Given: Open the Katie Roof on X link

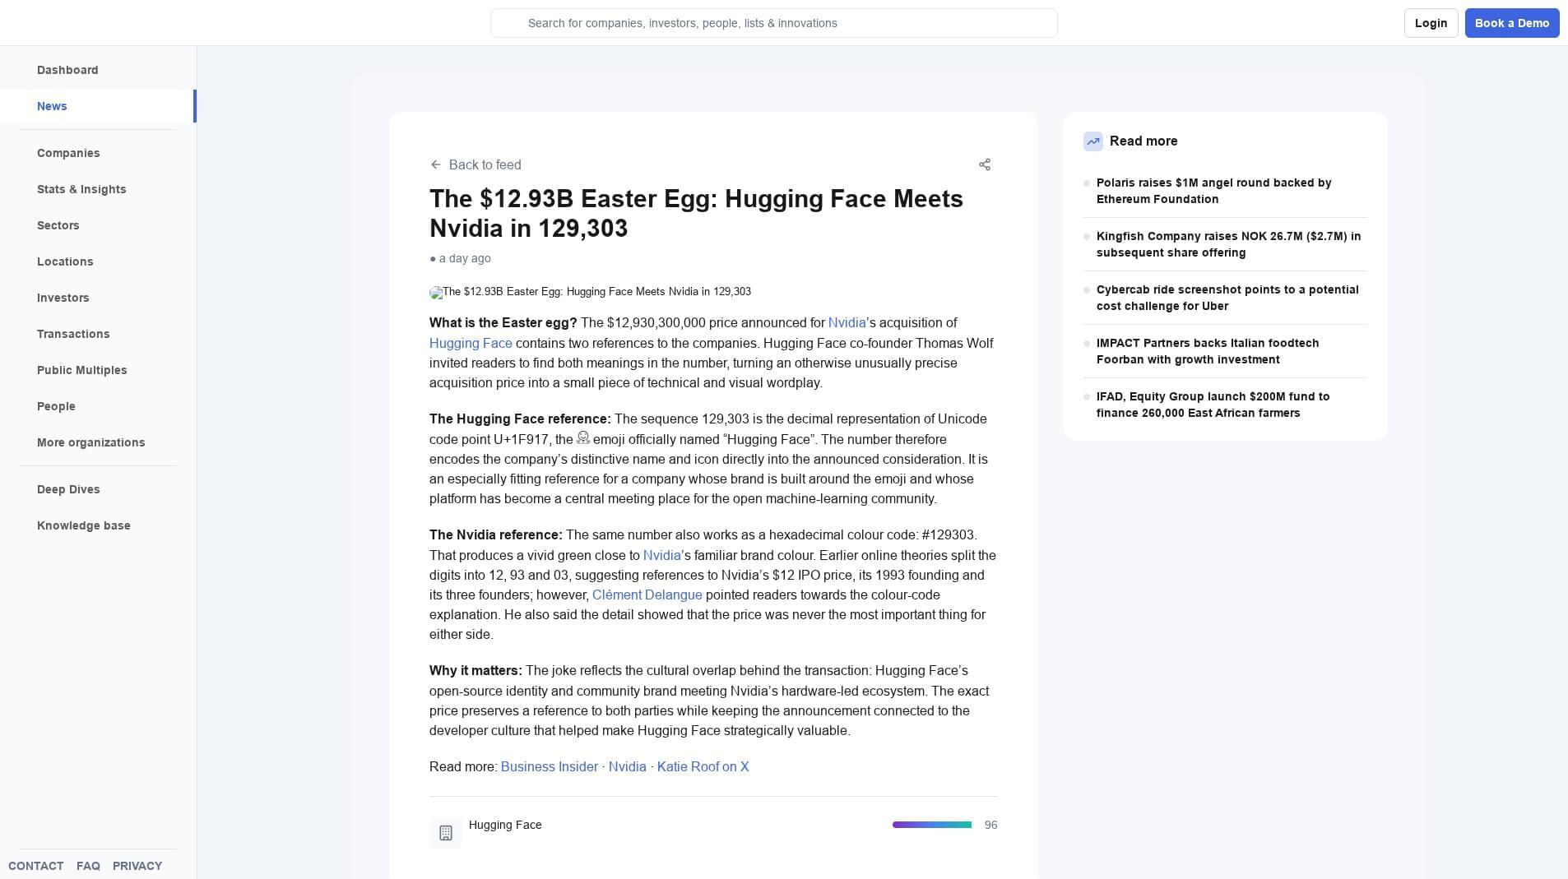Looking at the screenshot, I should point(703,767).
